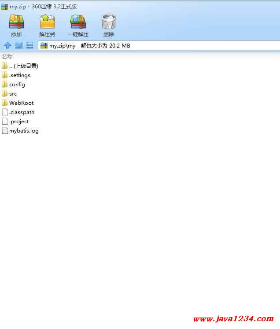The image size is (280, 329).
Task: Switch to large icon view mode
Action: pyautogui.click(x=18, y=45)
